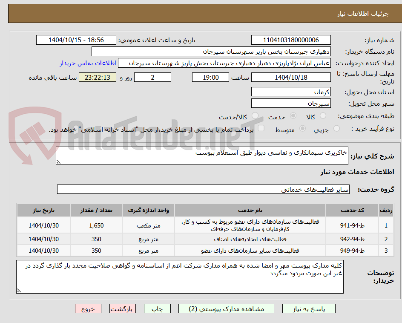Open مشاهده مدارک پیوستی (2) button

(x=226, y=309)
